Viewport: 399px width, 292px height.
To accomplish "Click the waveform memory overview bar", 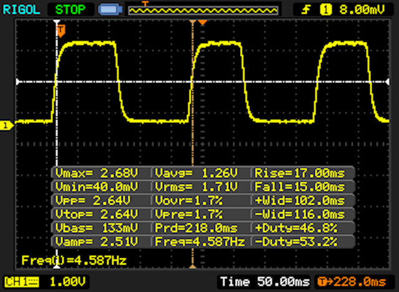I will tap(203, 11).
